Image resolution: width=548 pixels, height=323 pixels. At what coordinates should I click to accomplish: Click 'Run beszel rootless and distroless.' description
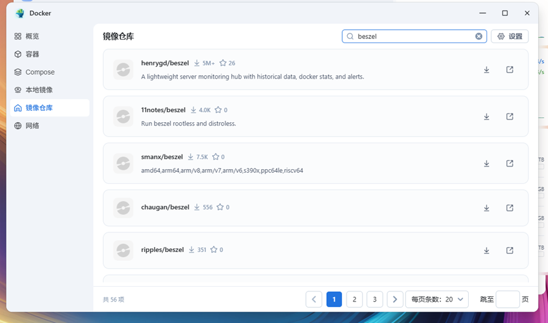[188, 123]
